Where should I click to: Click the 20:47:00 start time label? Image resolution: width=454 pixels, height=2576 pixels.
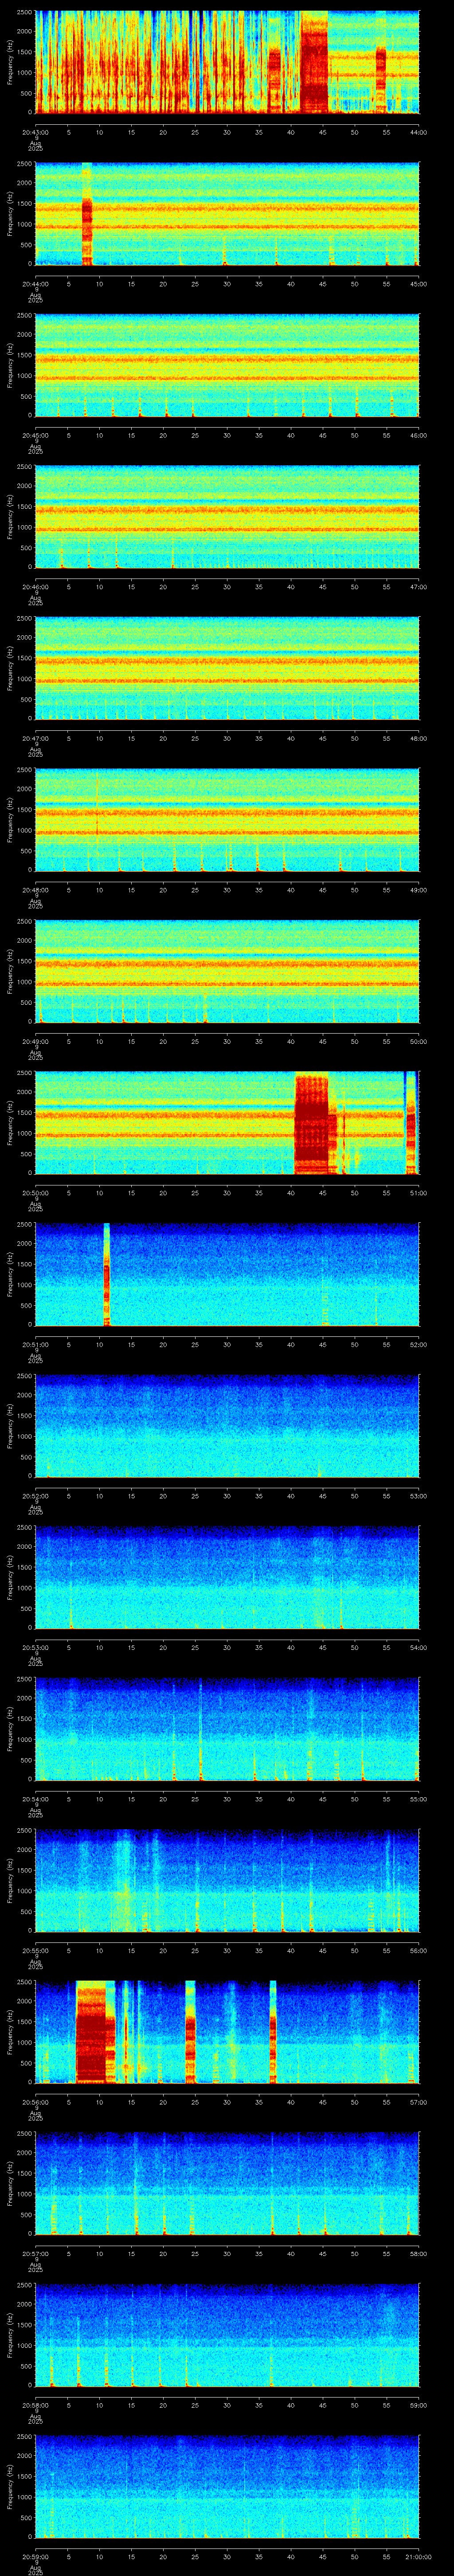(x=36, y=738)
